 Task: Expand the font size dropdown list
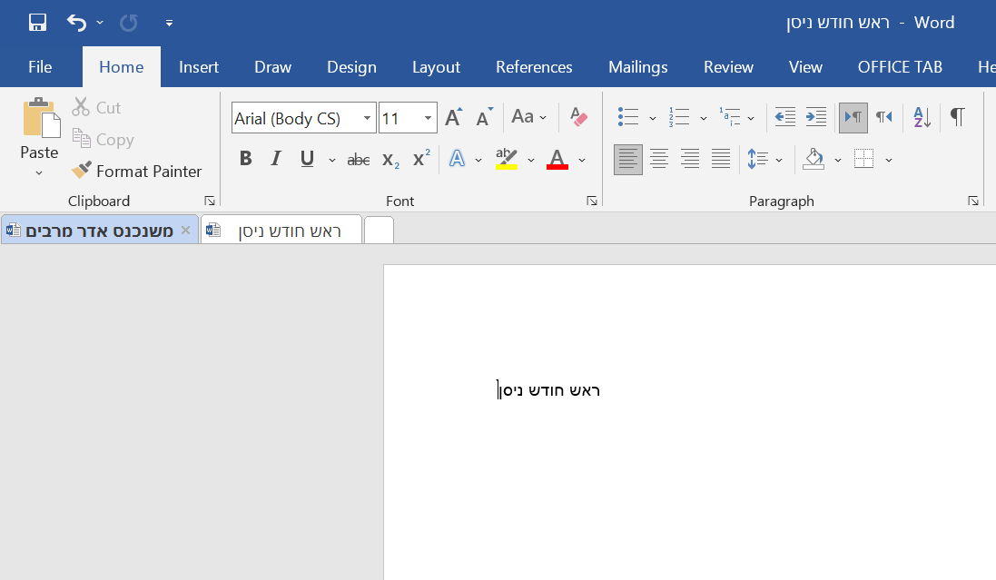(428, 118)
